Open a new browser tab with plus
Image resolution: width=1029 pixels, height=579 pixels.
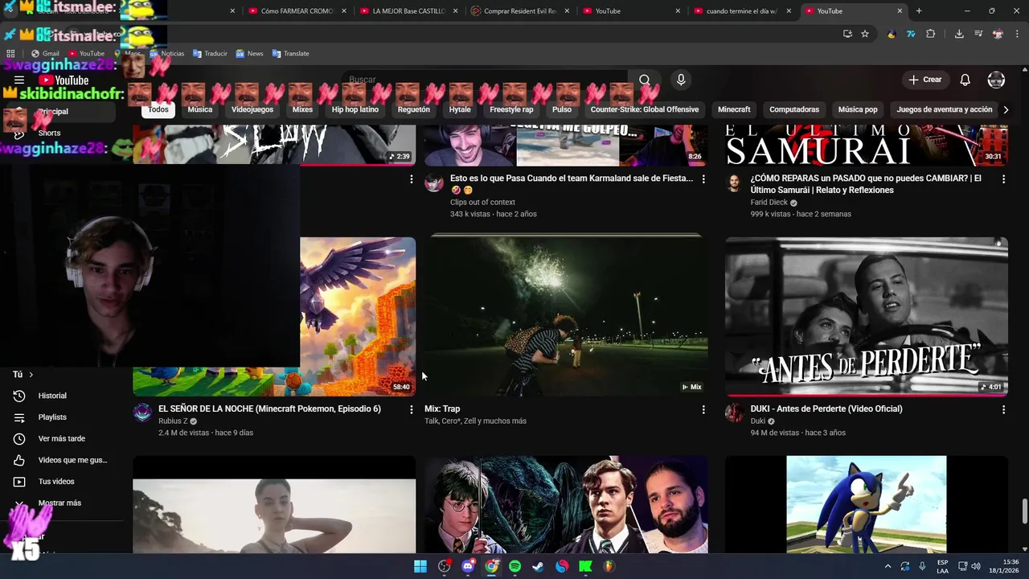pos(919,11)
